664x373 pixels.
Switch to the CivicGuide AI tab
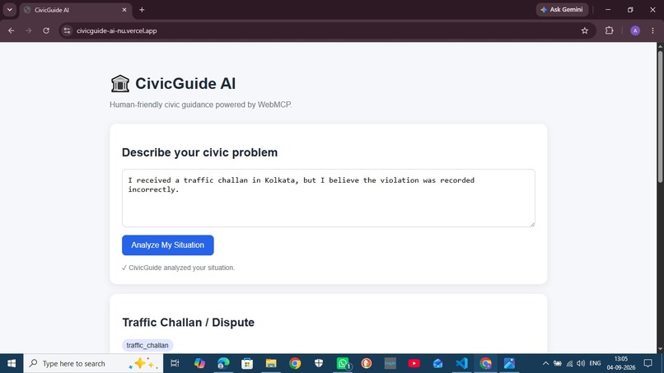(75, 10)
